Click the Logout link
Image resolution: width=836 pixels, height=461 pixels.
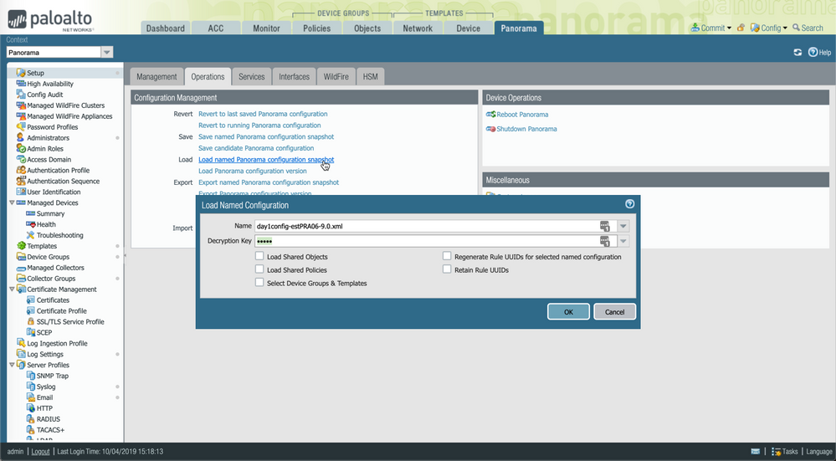[x=40, y=452]
